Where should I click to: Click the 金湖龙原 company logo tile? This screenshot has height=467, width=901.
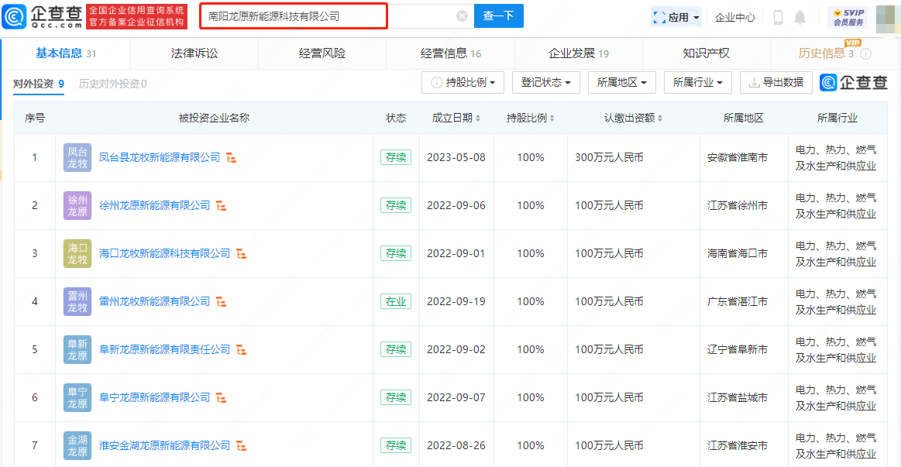pyautogui.click(x=77, y=445)
